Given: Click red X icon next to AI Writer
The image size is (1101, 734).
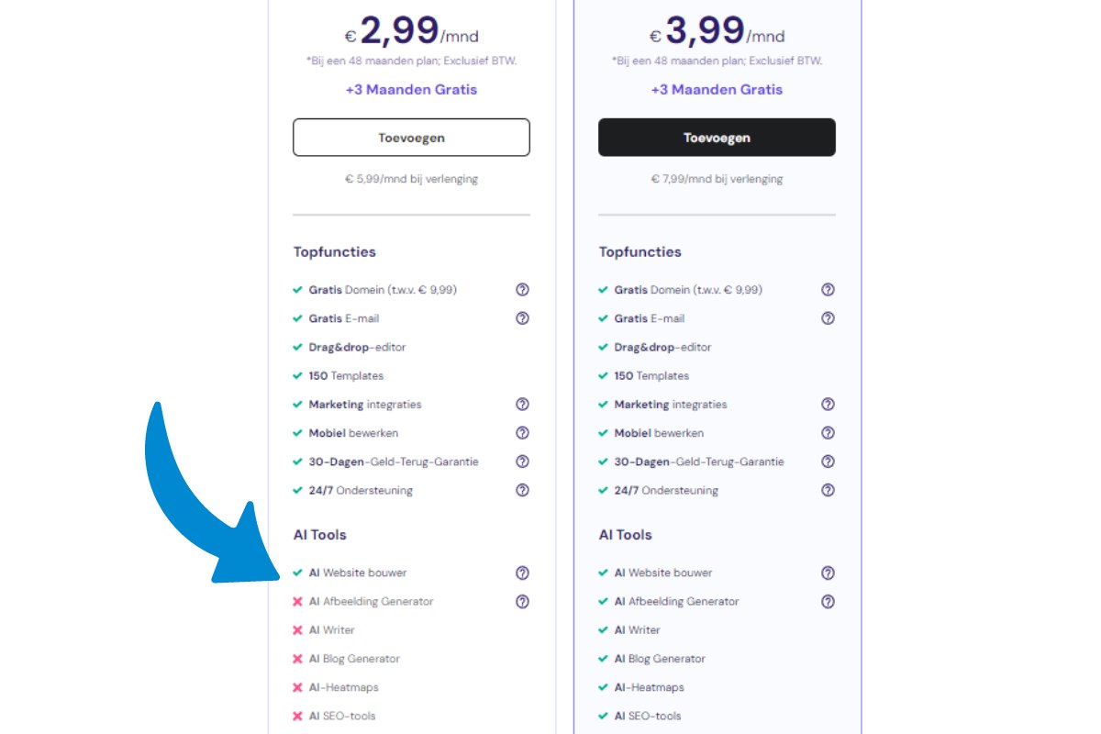Looking at the screenshot, I should click(298, 629).
